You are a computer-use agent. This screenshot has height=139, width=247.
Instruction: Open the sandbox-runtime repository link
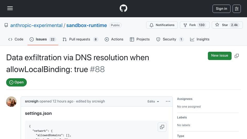86,25
